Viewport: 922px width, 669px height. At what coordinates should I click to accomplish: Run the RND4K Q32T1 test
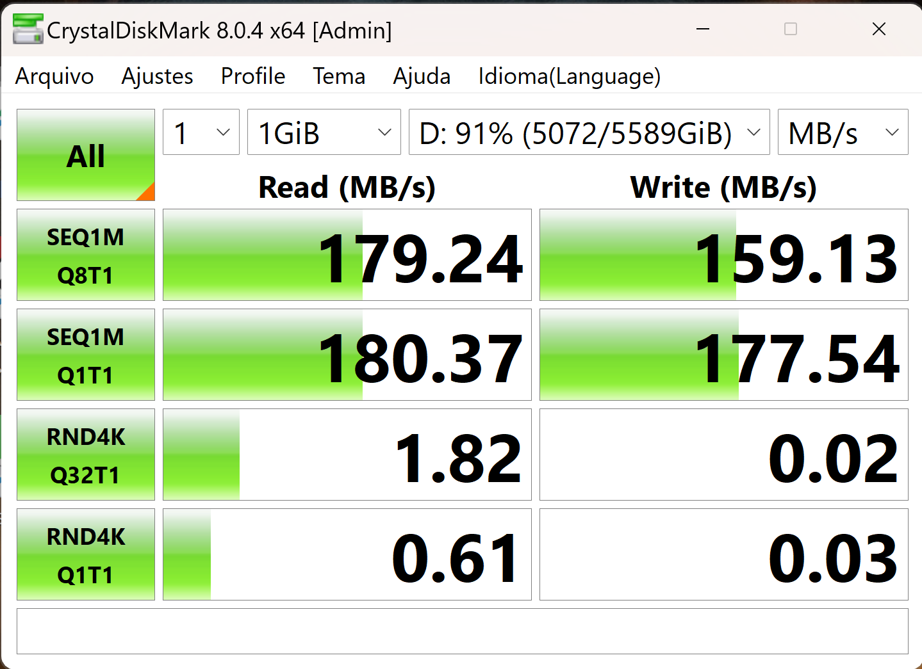(x=86, y=455)
